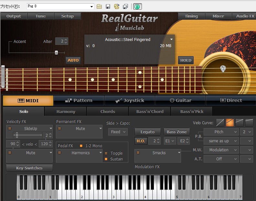Open the Slide Capo Fixed dropdown

(118, 132)
